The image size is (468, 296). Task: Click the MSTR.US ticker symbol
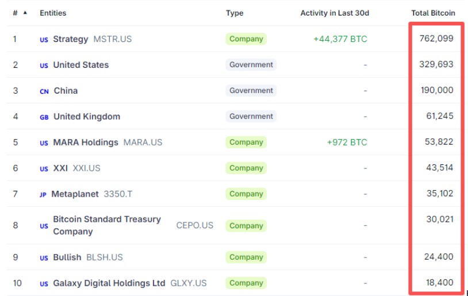[x=112, y=39]
